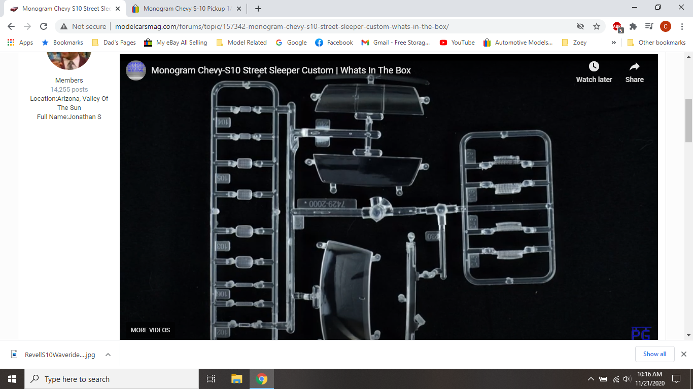
Task: Click the browser forward arrow
Action: pos(27,26)
